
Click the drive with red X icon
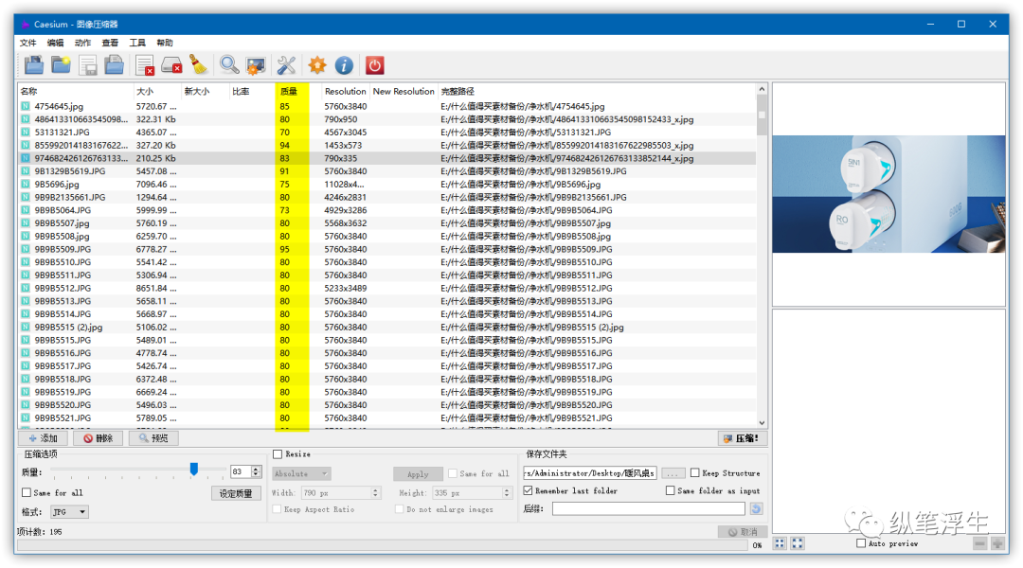coord(171,65)
